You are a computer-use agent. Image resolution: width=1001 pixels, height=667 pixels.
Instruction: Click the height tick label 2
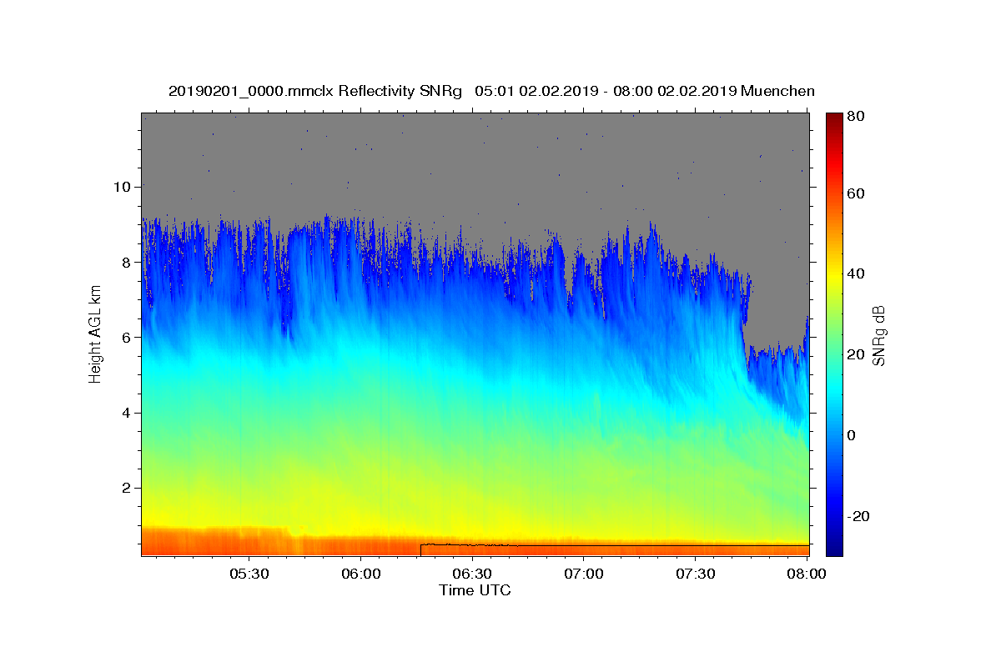(128, 489)
